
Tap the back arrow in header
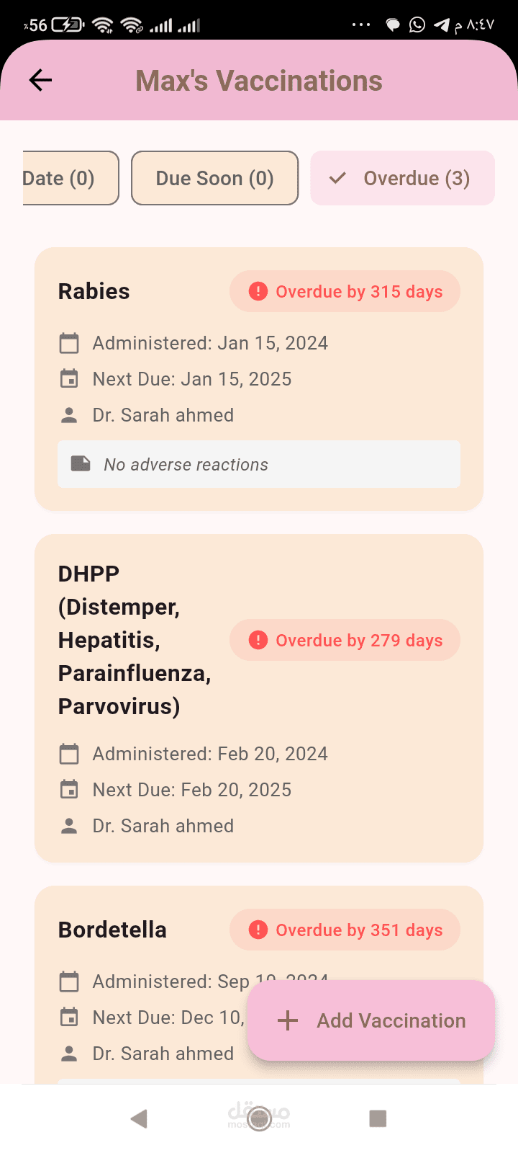(40, 80)
